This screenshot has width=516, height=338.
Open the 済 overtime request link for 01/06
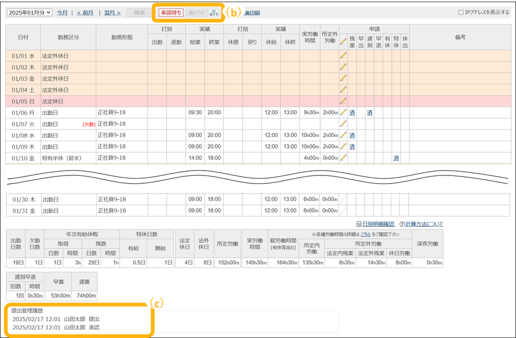352,112
